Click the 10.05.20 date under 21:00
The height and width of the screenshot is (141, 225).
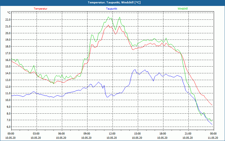point(188,138)
